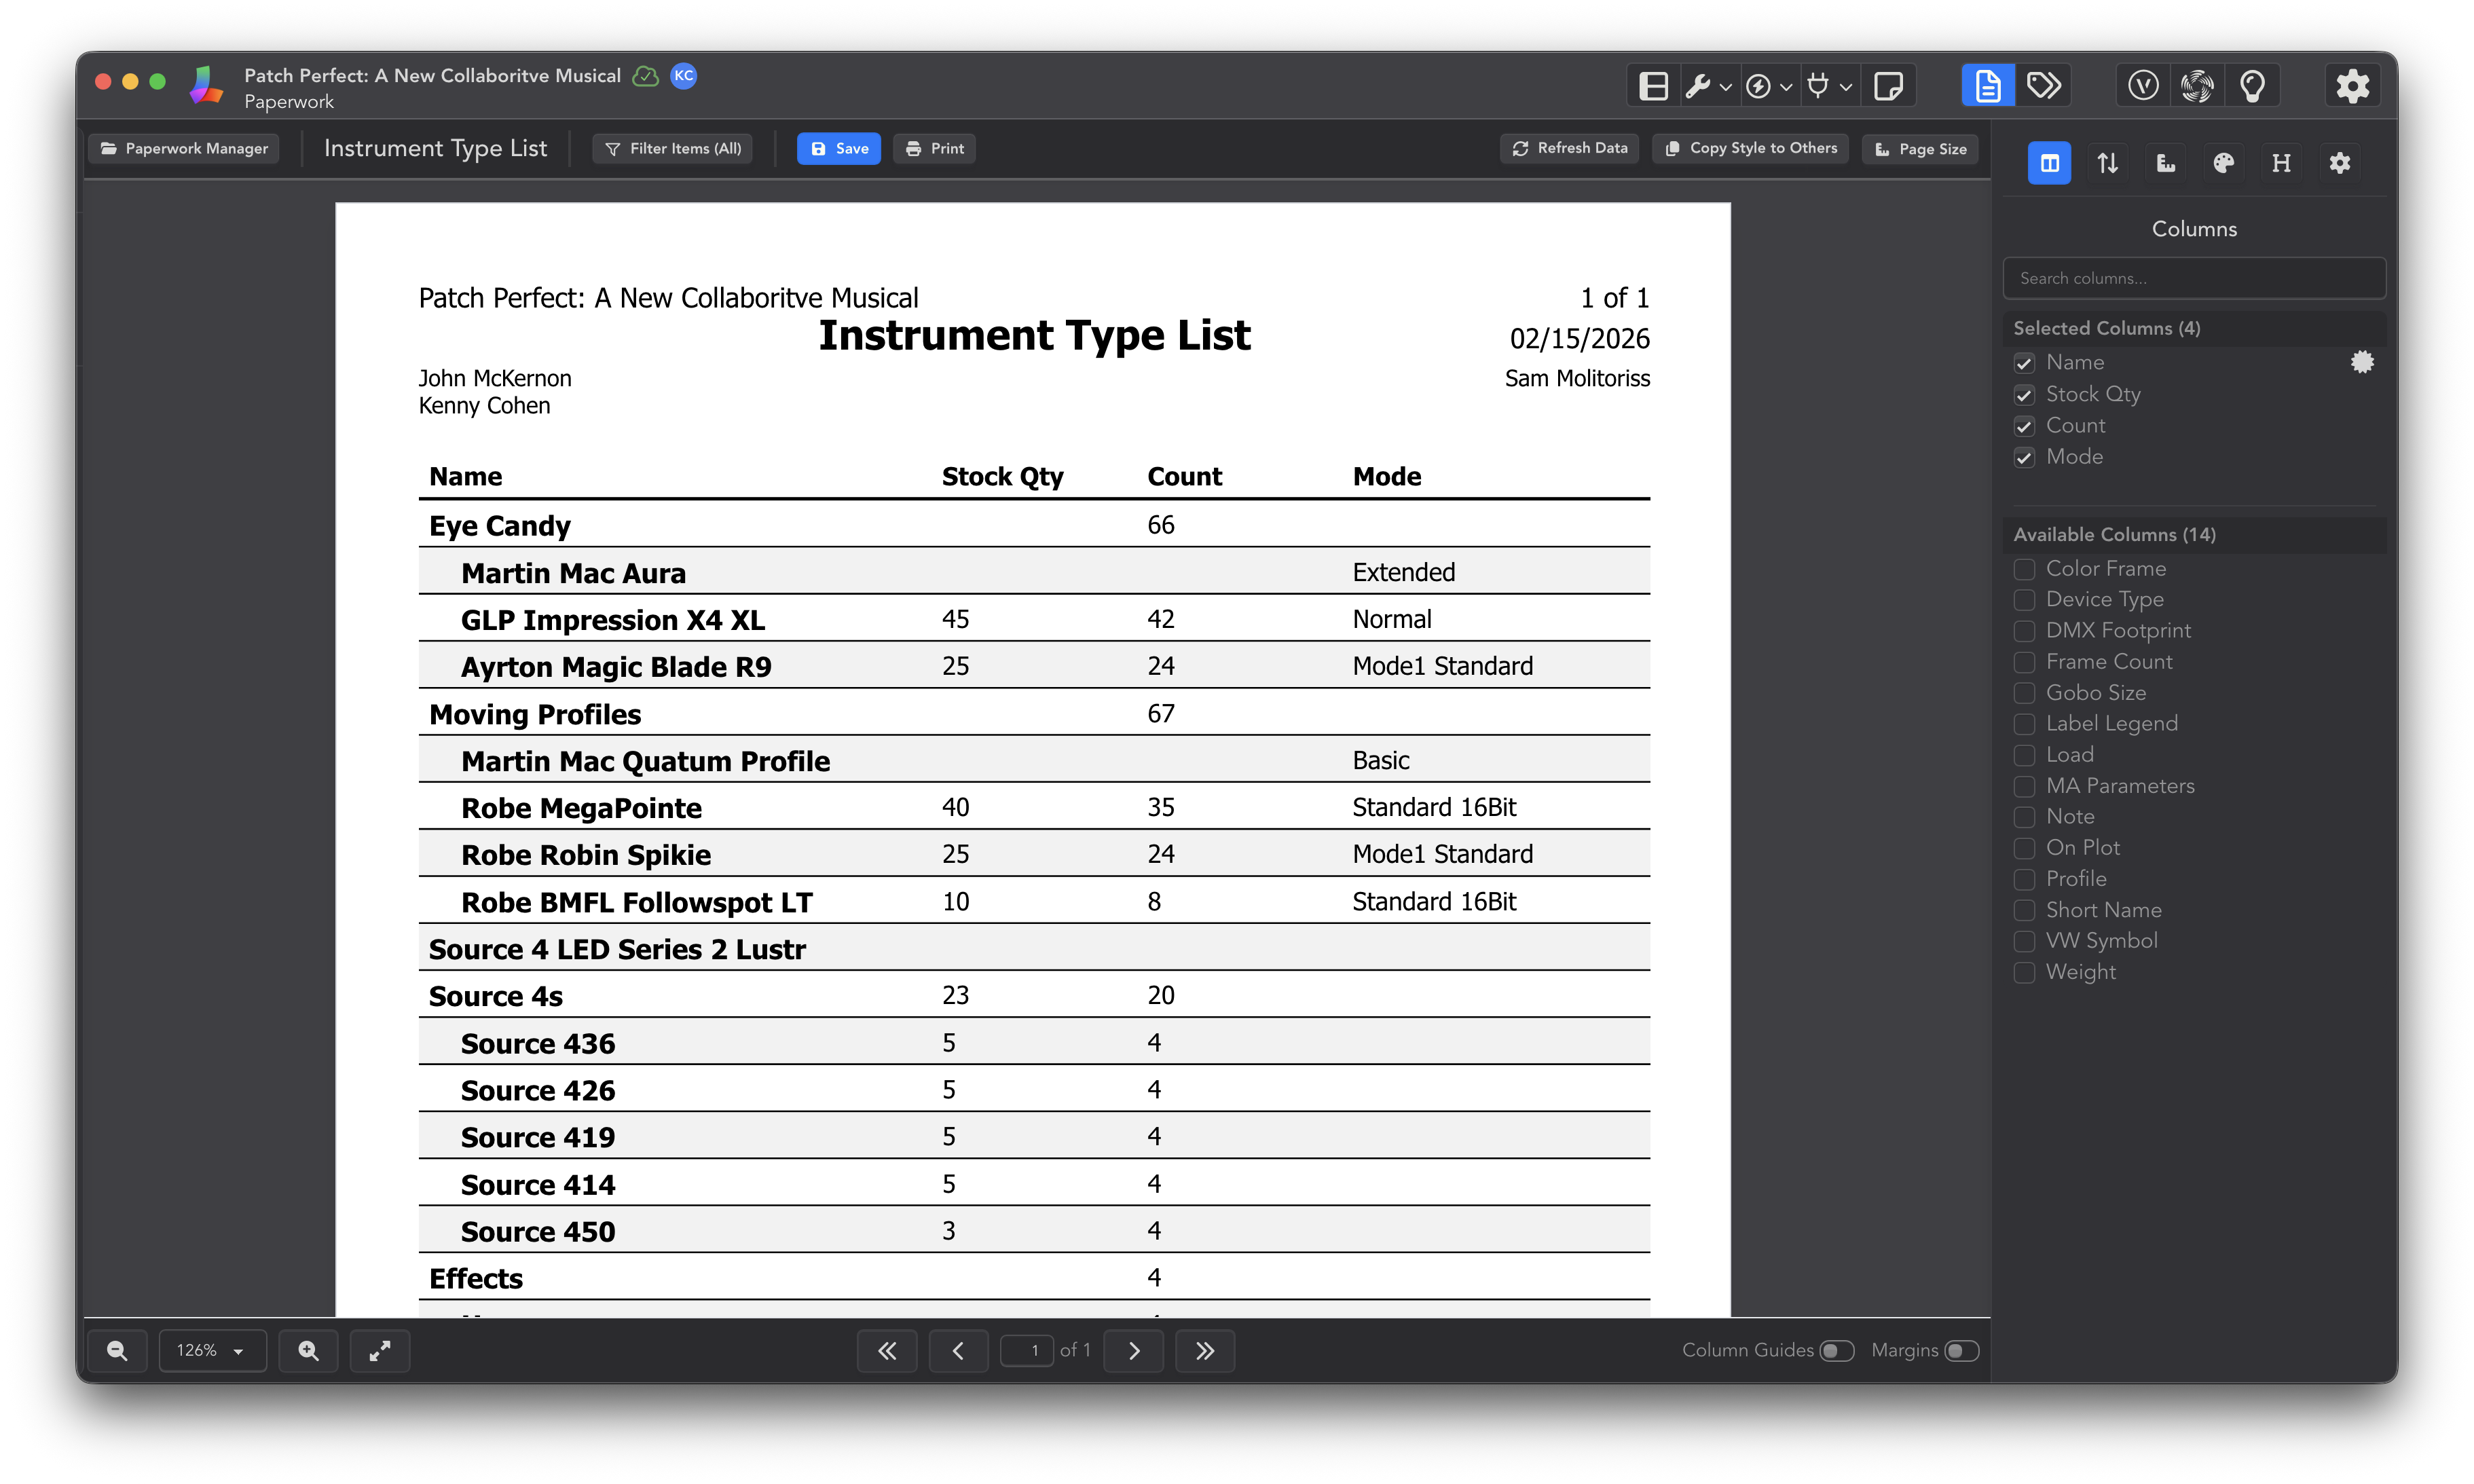Open the palette style tab in the side panel
The width and height of the screenshot is (2474, 1484).
[2223, 163]
